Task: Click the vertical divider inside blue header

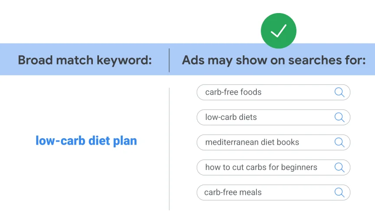Action: tap(169, 60)
